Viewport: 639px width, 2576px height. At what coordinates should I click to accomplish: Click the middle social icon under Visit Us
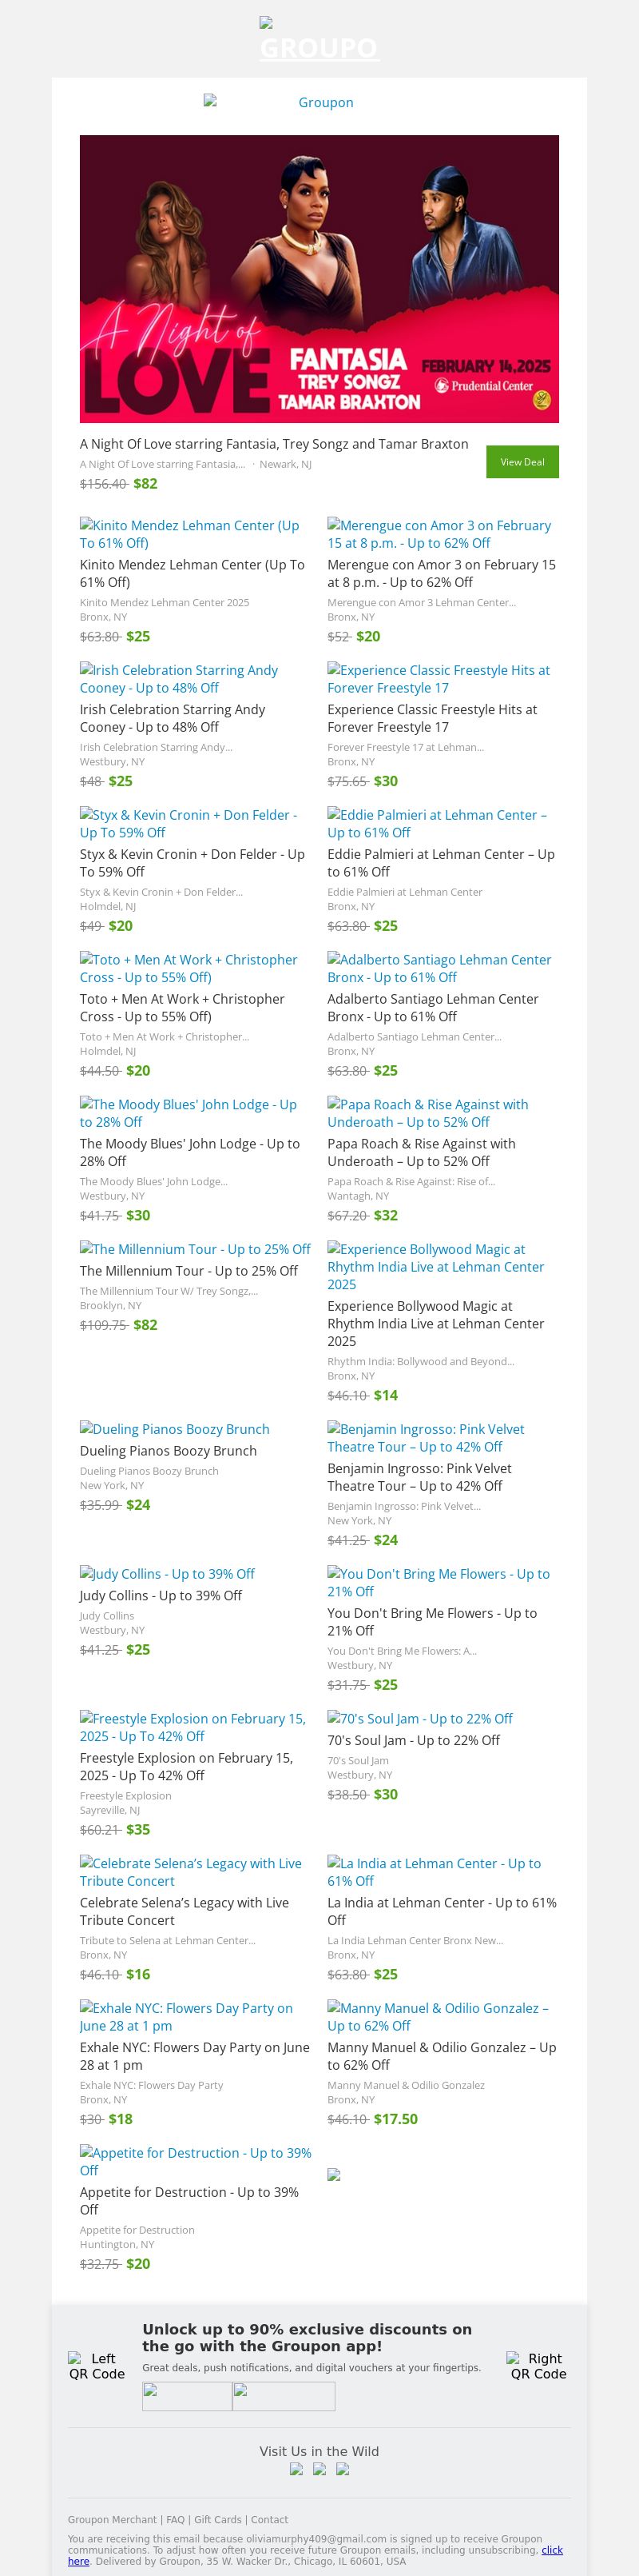319,2468
